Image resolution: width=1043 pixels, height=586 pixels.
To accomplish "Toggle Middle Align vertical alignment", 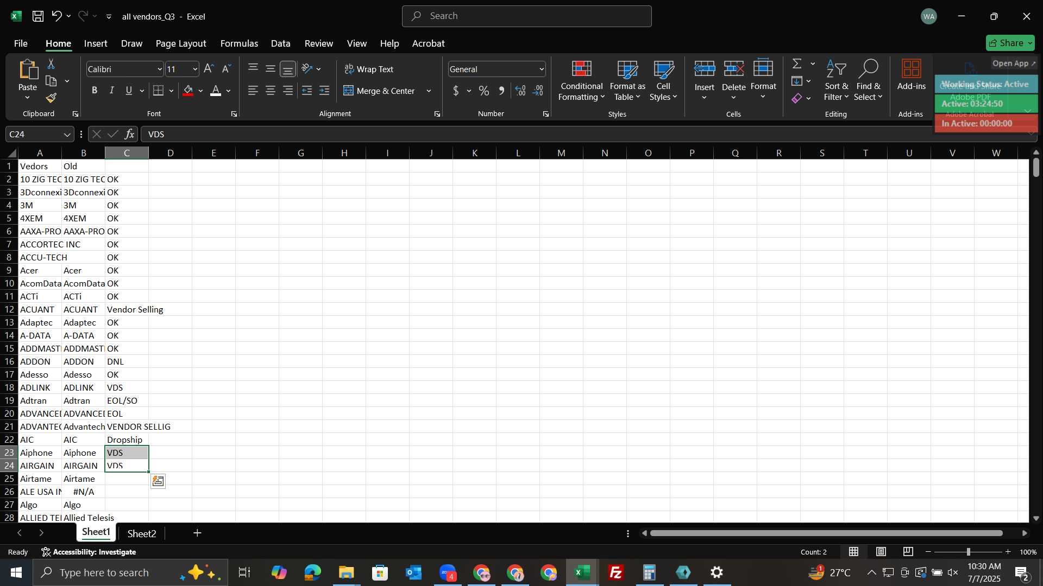I will 271,68.
